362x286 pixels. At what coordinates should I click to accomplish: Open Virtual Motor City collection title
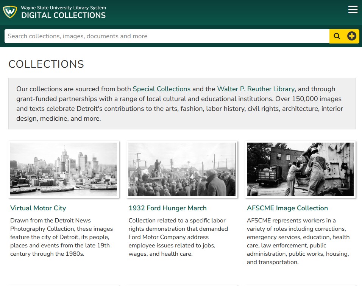pos(38,208)
